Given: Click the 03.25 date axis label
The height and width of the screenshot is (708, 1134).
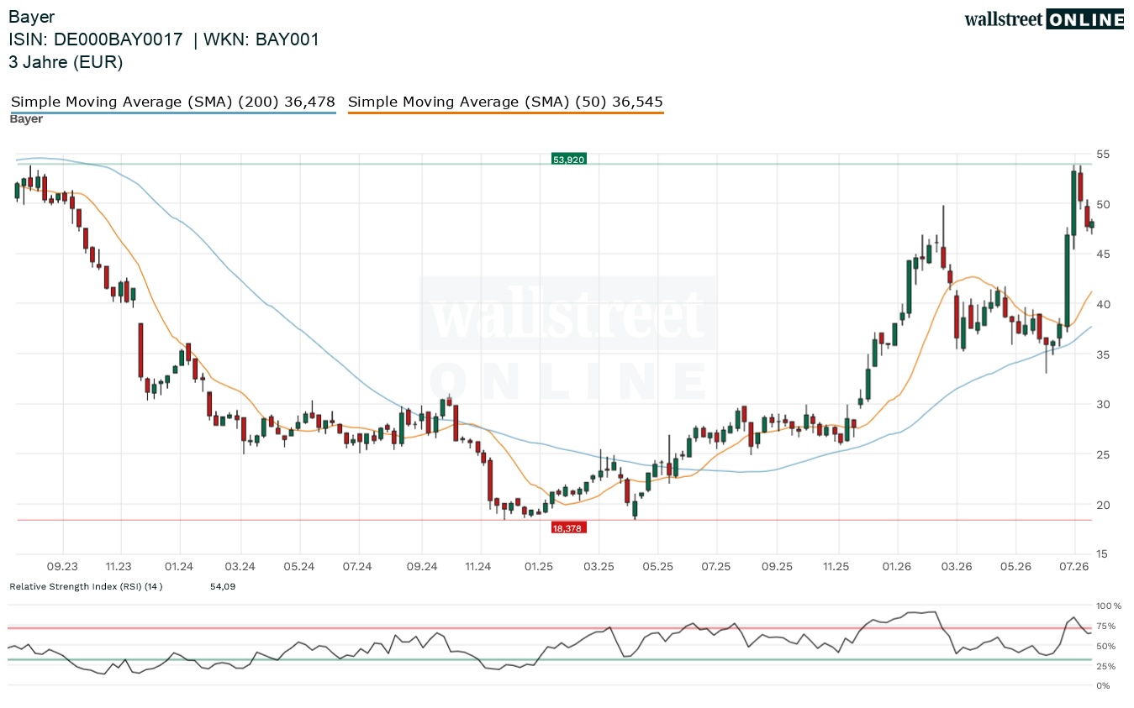Looking at the screenshot, I should pos(599,567).
